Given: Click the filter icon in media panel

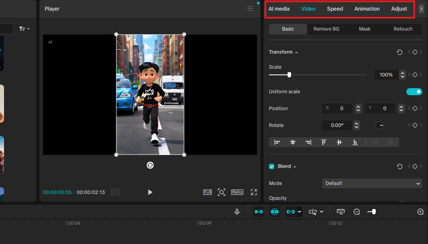Looking at the screenshot, I should (x=24, y=29).
